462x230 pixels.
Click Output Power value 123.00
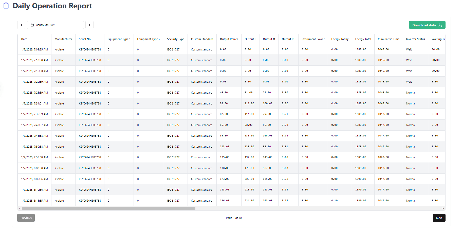pos(225,147)
